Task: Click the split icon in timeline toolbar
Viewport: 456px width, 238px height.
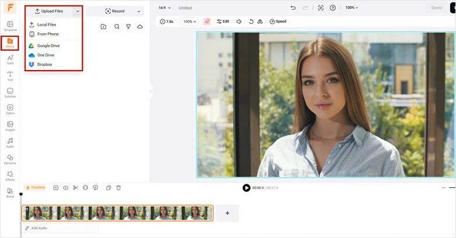Action: [66, 188]
